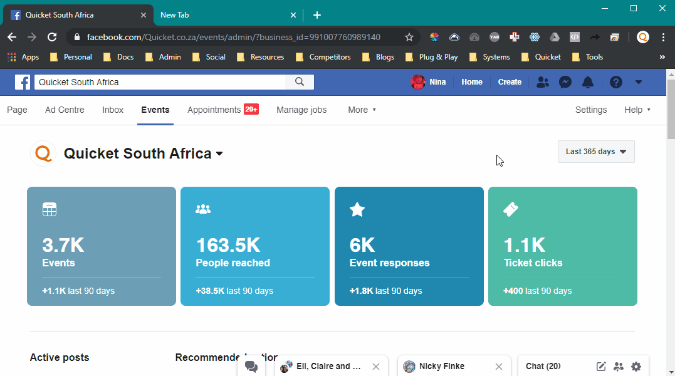Close the Quicket South Africa browser tab
Viewport: 675px width, 376px height.
click(144, 15)
